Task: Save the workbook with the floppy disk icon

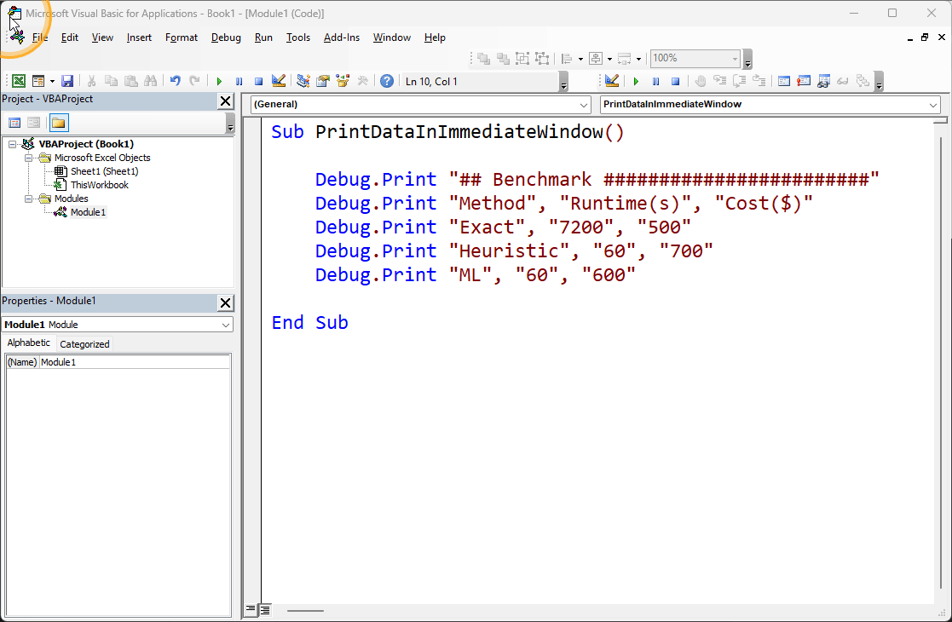Action: (67, 81)
